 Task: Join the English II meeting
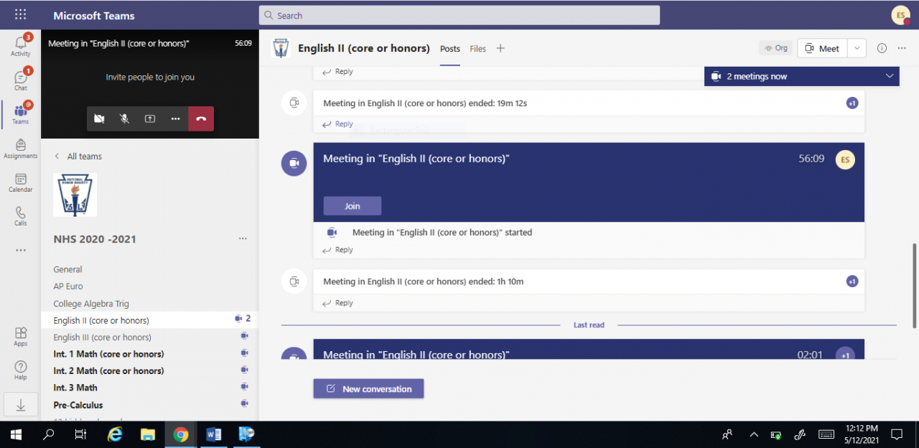(353, 206)
